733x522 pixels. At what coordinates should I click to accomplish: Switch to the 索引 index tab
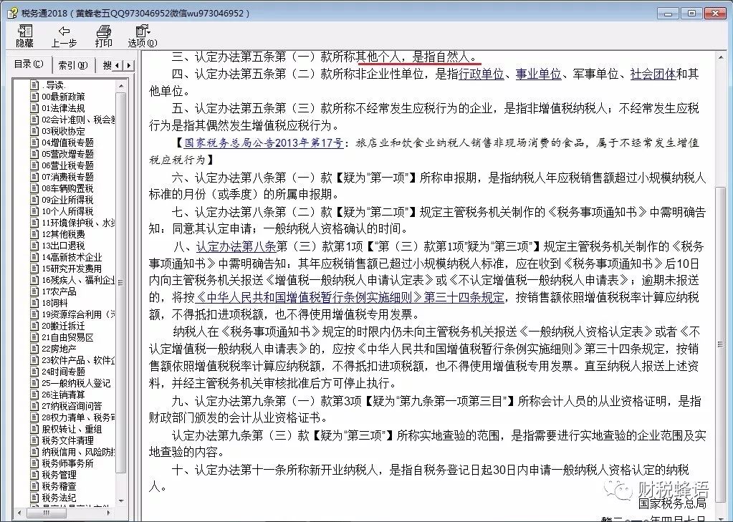point(72,65)
